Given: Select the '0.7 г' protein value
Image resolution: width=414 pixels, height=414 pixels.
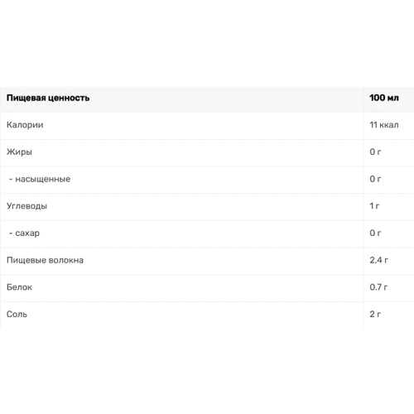Looking at the screenshot, I should [378, 287].
